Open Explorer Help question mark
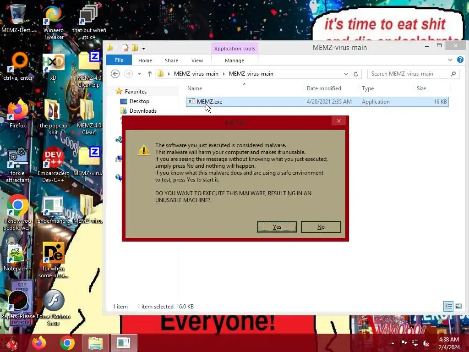The height and width of the screenshot is (352, 469). click(460, 60)
